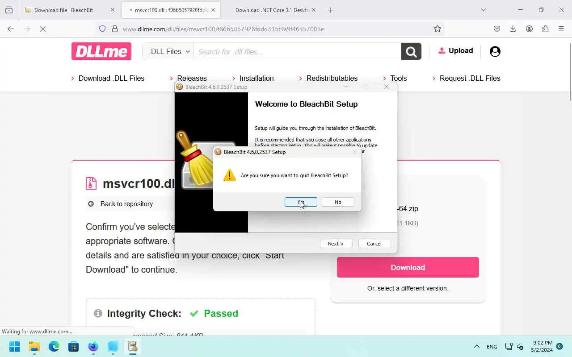The width and height of the screenshot is (572, 357).
Task: Click the Firefox account icon in toolbar
Action: pyautogui.click(x=529, y=29)
